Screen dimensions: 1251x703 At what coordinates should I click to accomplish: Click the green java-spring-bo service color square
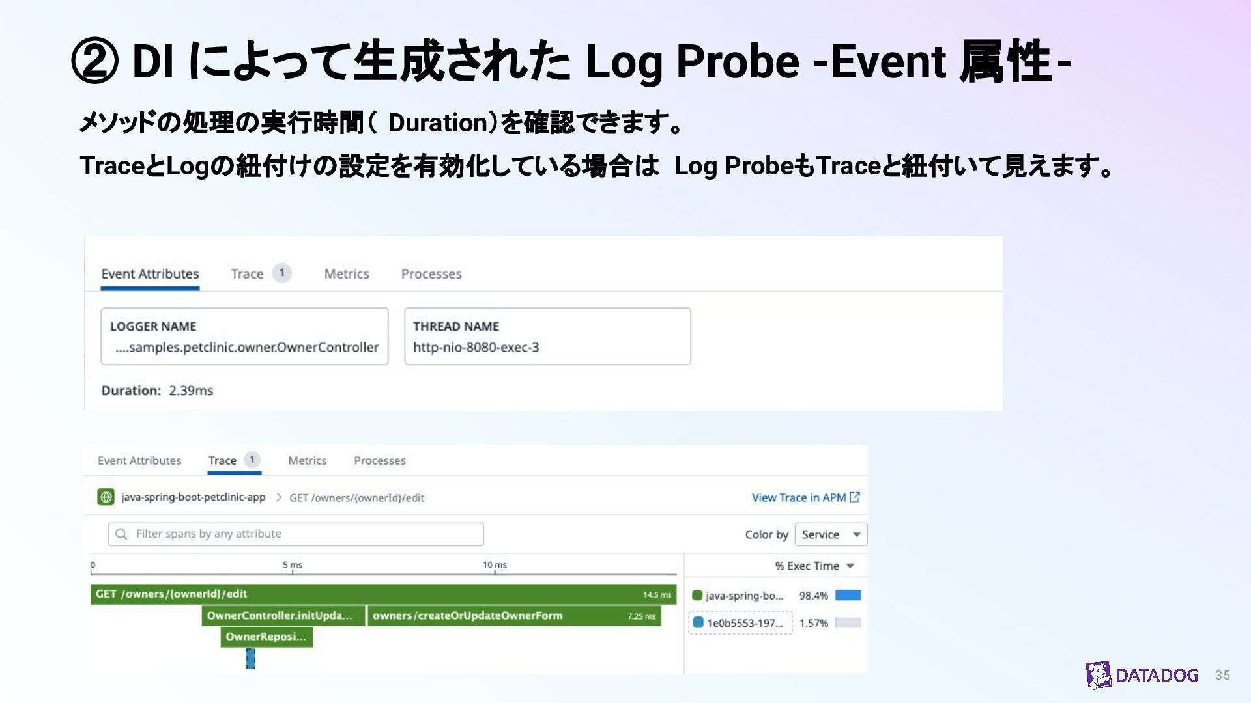coord(697,595)
